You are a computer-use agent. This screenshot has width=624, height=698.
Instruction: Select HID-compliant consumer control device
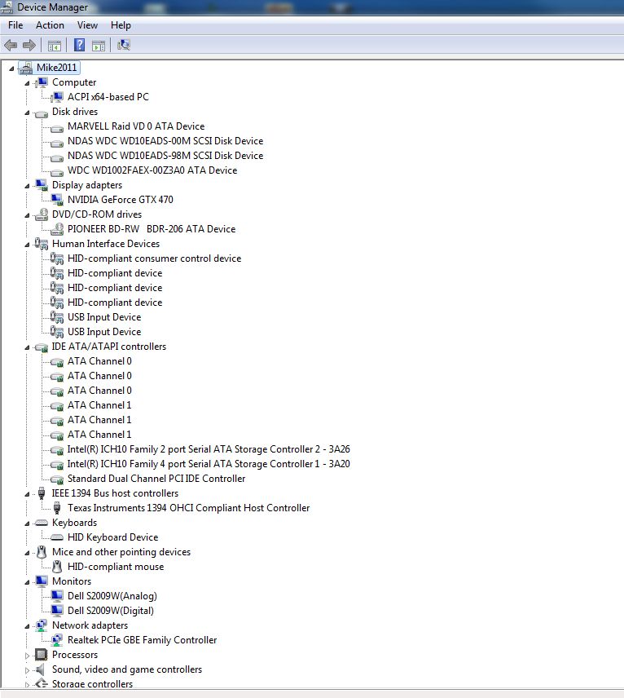tap(154, 258)
